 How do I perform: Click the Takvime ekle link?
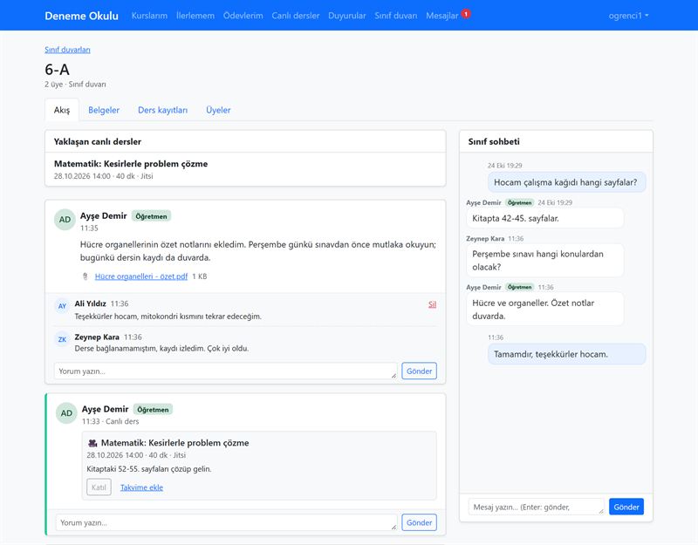[x=141, y=487]
